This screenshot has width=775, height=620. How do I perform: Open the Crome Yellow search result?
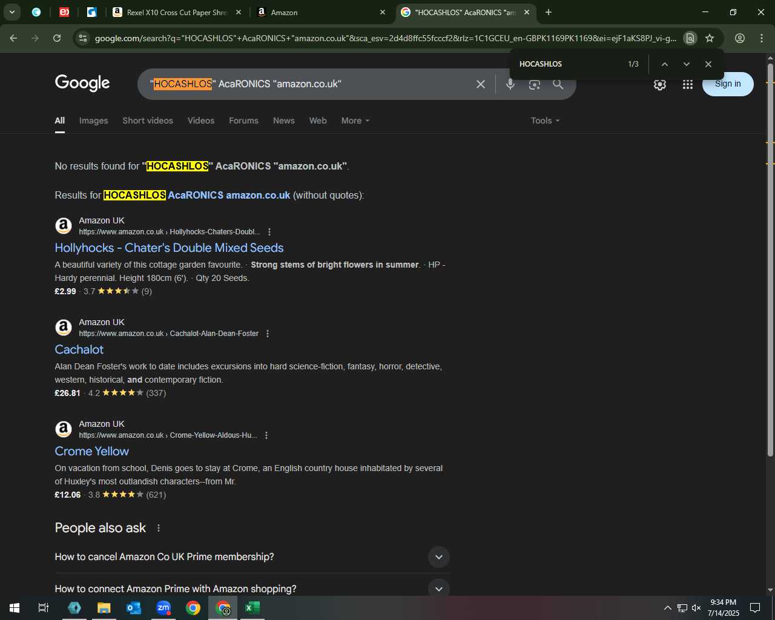pos(91,451)
